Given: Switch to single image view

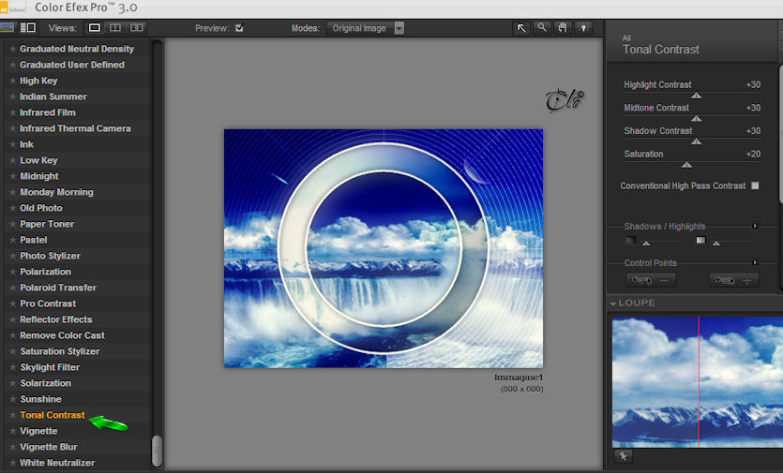Looking at the screenshot, I should (95, 28).
